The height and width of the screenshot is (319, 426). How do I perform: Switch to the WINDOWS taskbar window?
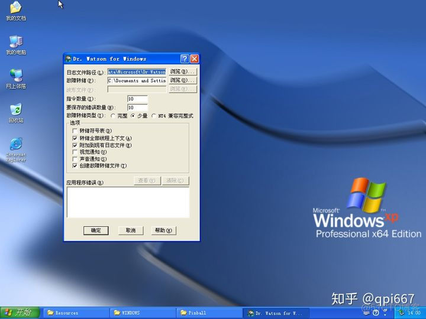coord(143,313)
